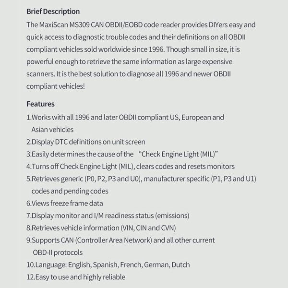This screenshot has width=288, height=288.
Task: Click the "Check Engine Light (MIL)" quoted text
Action: [x=180, y=154]
